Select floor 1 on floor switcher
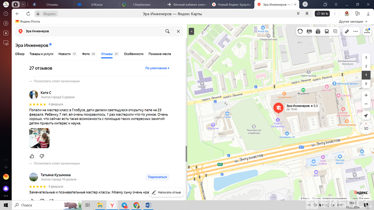This screenshot has width=374, height=210. tap(366, 75)
